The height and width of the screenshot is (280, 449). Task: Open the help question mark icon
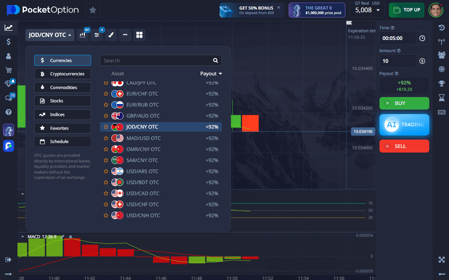click(x=8, y=112)
